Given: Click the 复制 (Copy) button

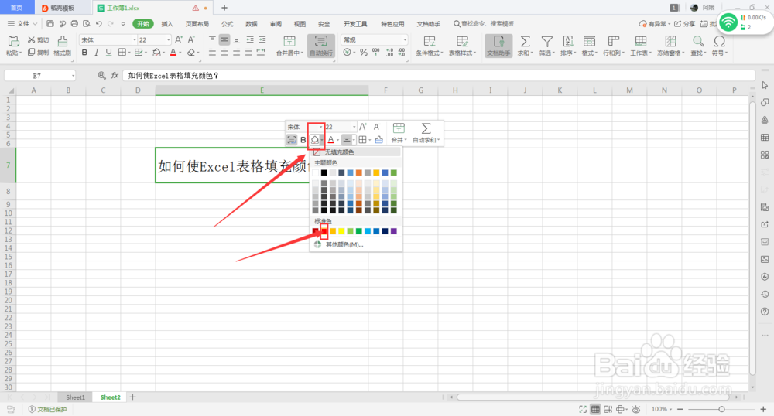Looking at the screenshot, I should click(x=38, y=53).
